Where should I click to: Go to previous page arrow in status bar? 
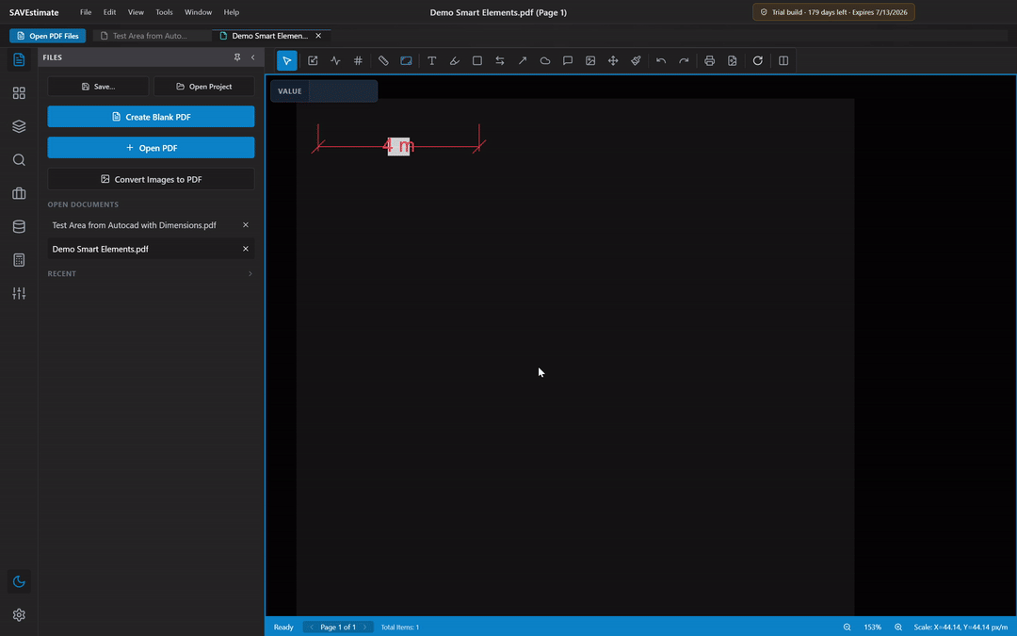click(x=312, y=627)
